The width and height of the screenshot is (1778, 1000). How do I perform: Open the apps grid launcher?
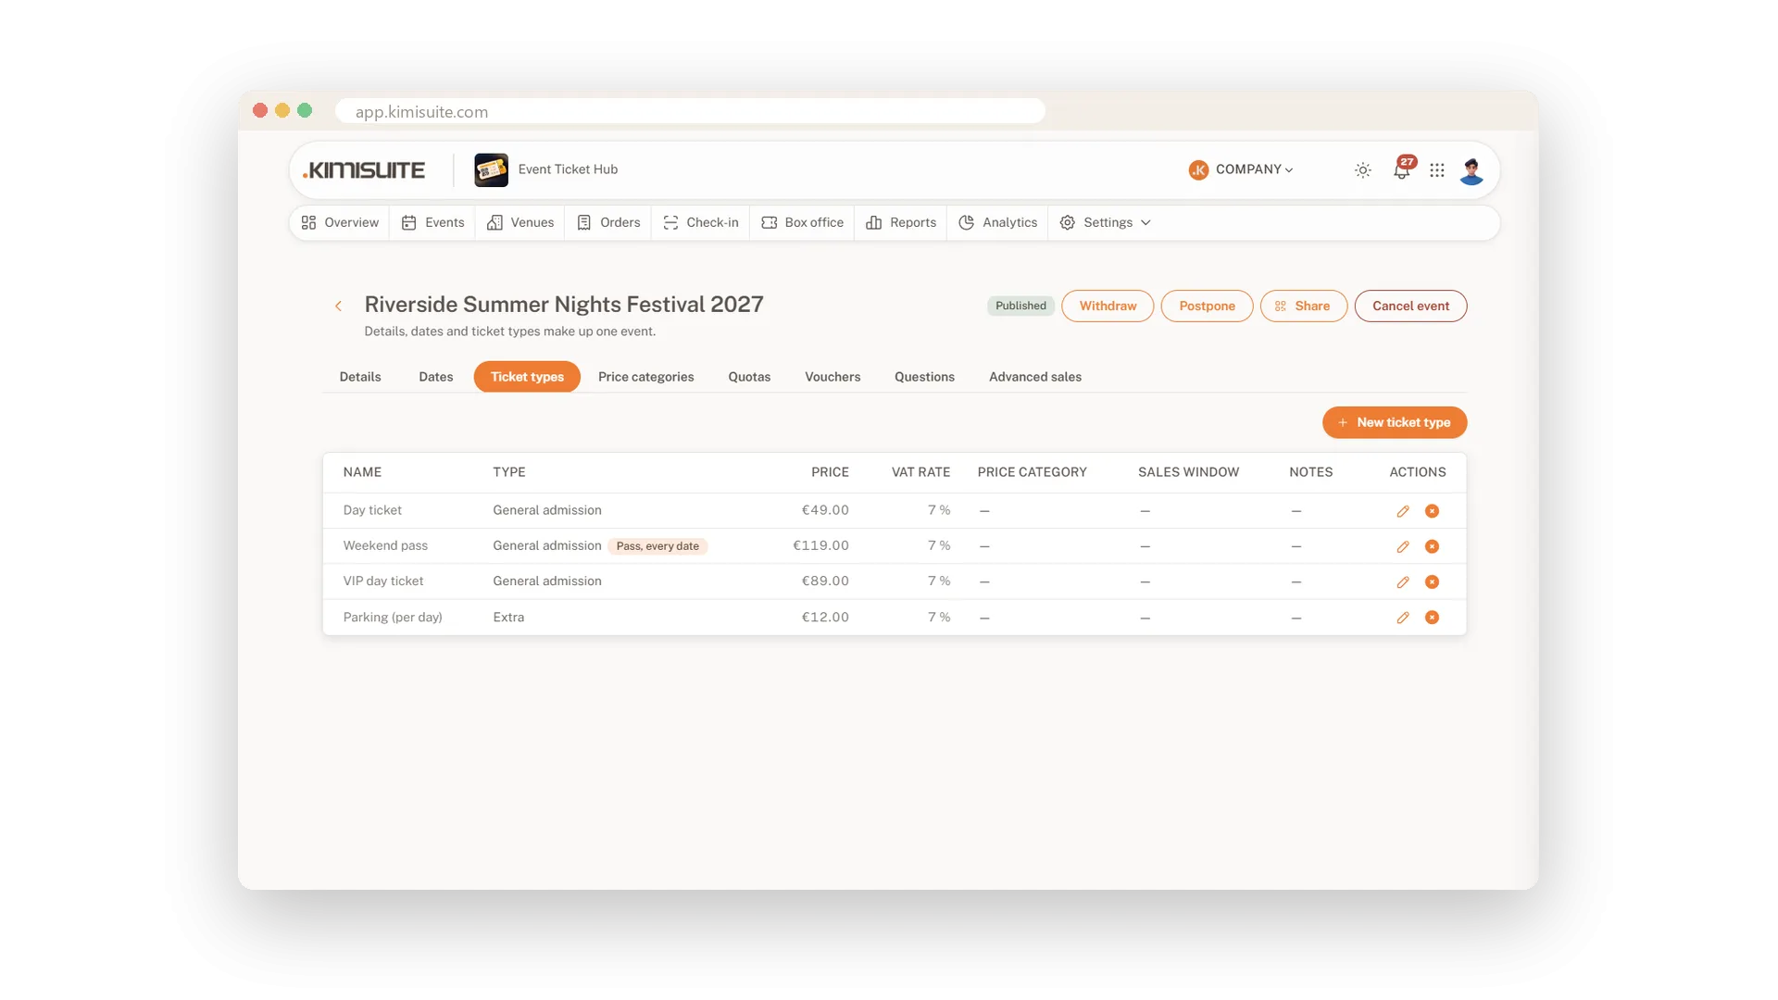pyautogui.click(x=1437, y=170)
